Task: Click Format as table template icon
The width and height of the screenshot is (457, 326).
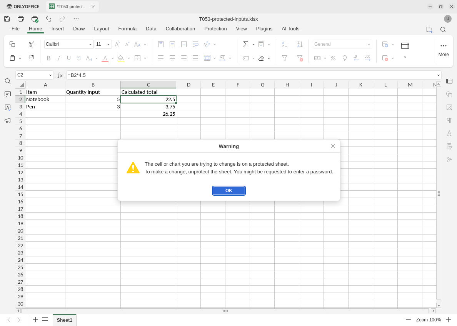Action: 405,46
